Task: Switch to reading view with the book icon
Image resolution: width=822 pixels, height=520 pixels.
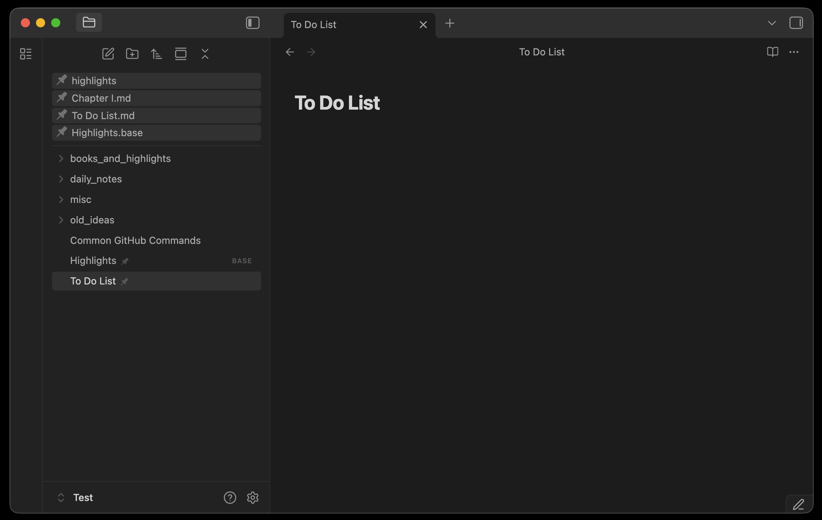Action: (x=772, y=52)
